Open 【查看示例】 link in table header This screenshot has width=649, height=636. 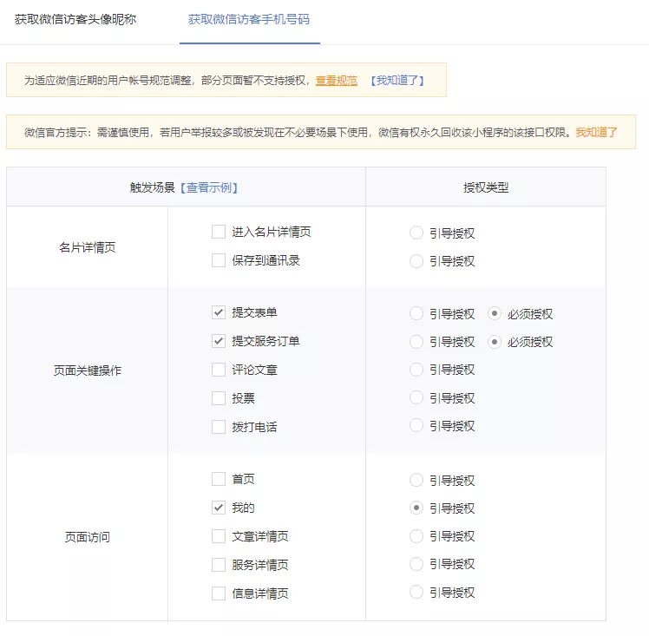click(209, 188)
